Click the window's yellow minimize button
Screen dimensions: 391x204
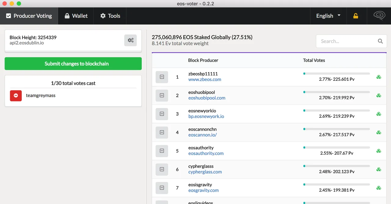point(12,4)
